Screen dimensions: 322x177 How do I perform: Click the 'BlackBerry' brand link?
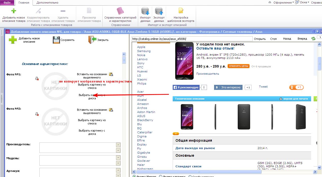click(145, 120)
